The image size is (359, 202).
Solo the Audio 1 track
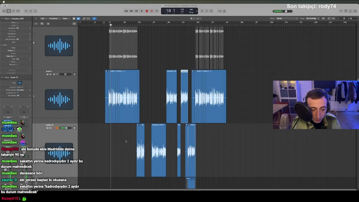coord(50,74)
